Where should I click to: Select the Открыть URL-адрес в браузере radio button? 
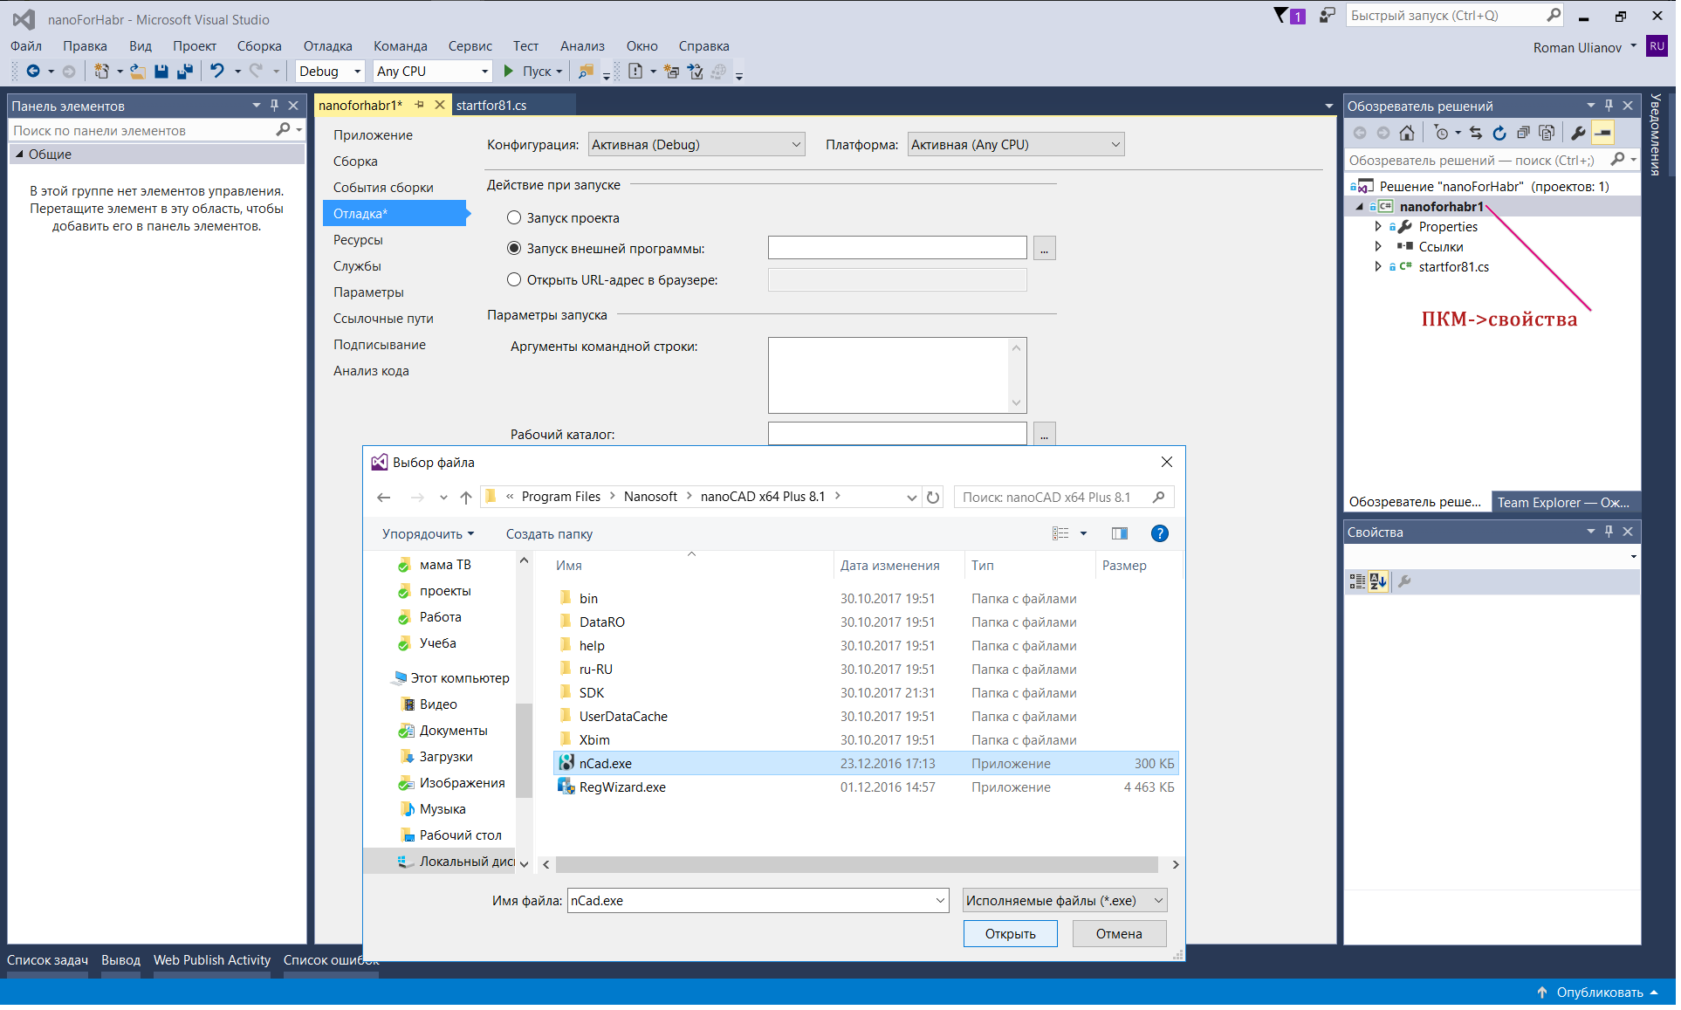click(x=514, y=280)
